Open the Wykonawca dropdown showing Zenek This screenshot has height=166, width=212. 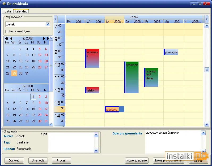click(48, 24)
